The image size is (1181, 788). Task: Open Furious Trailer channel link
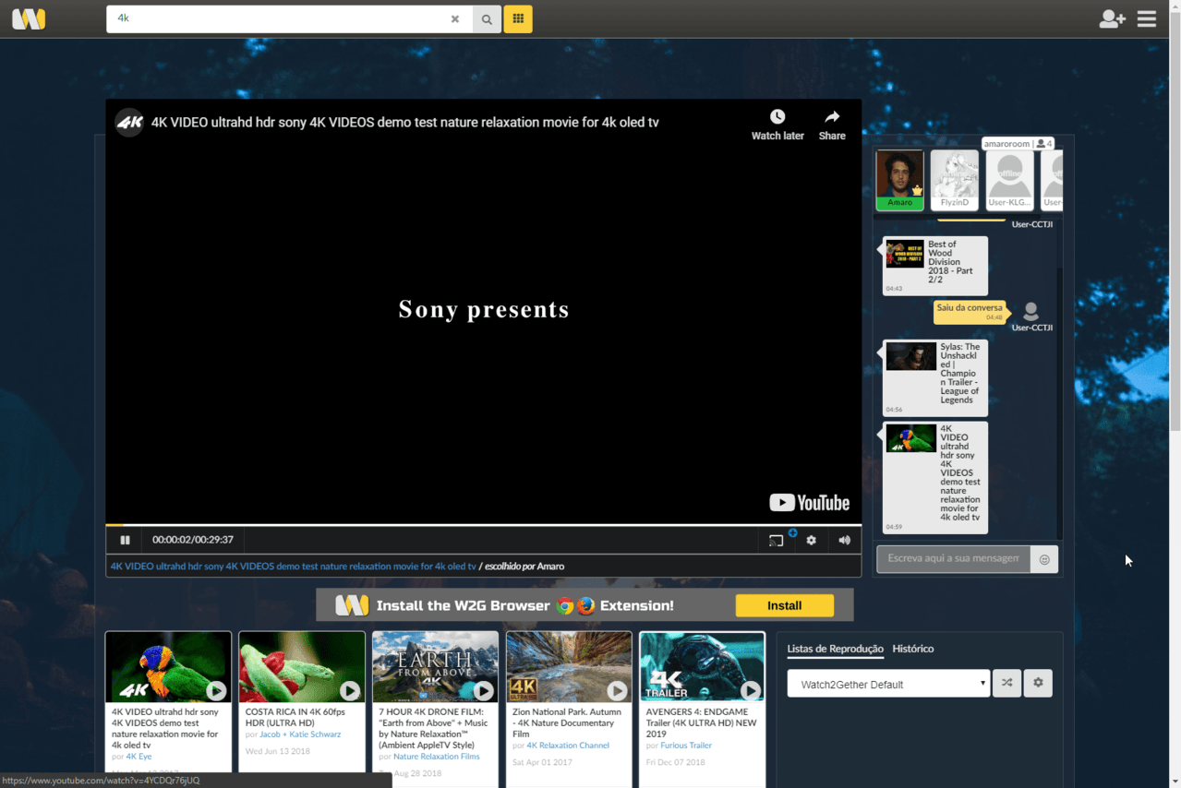click(x=686, y=746)
